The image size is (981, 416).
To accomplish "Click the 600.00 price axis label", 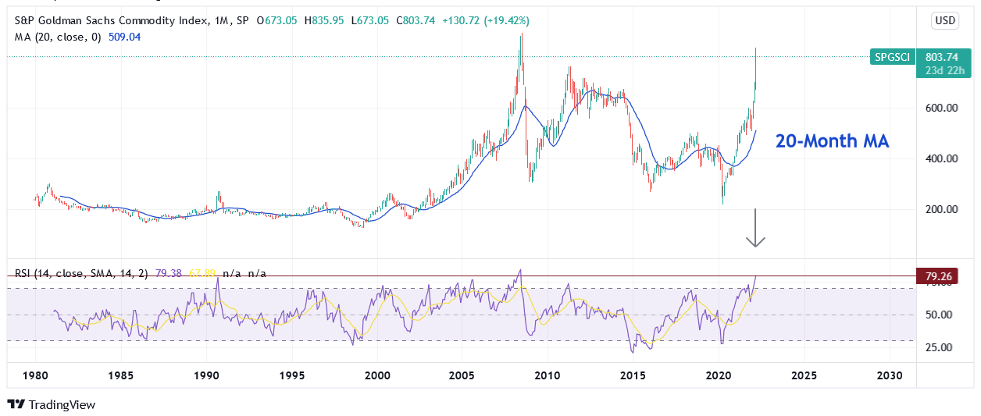I will [x=941, y=108].
